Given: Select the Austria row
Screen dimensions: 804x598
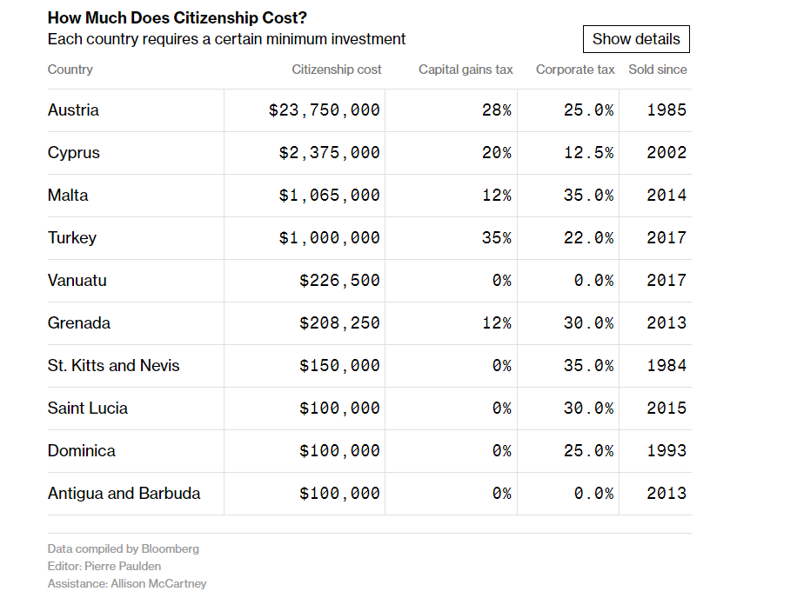Looking at the screenshot, I should point(73,110).
